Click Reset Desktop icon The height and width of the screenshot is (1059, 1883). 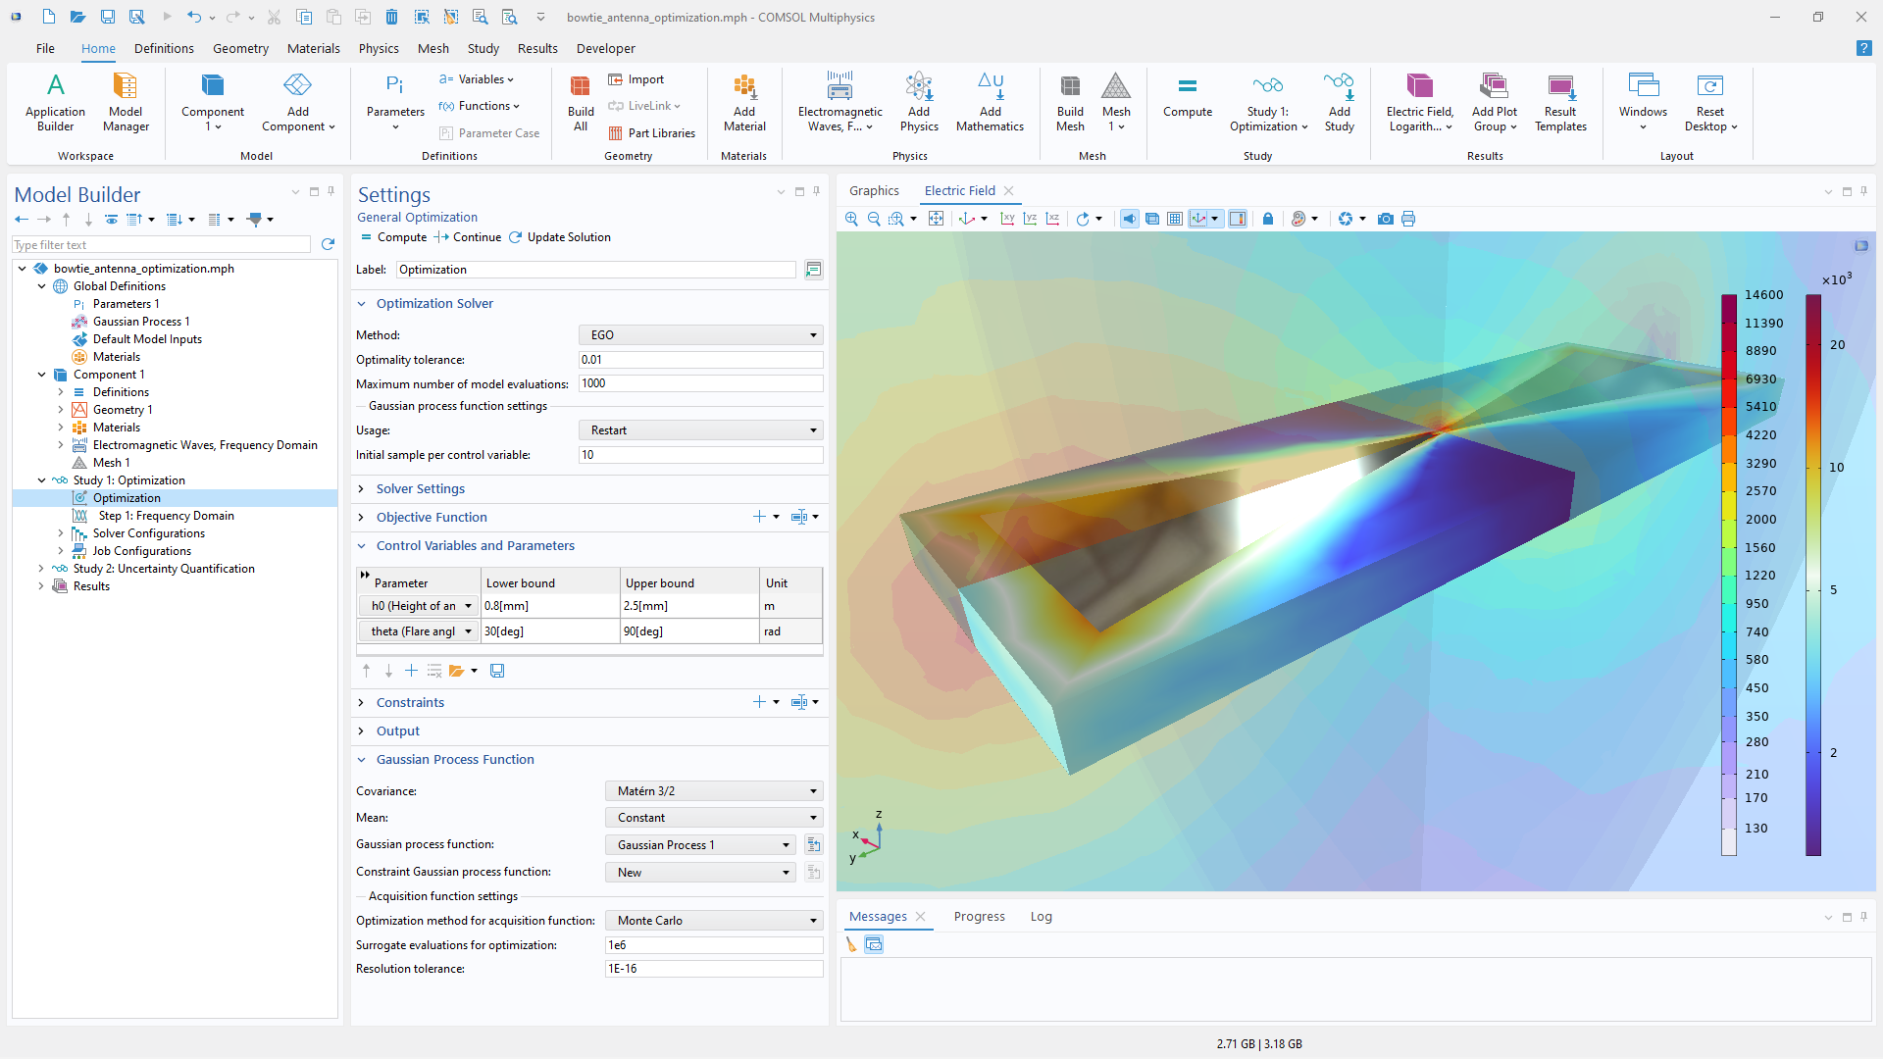[1710, 102]
